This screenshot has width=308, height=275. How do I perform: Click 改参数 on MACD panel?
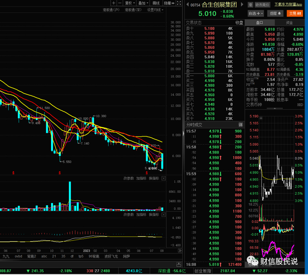pyautogui.click(x=129, y=215)
